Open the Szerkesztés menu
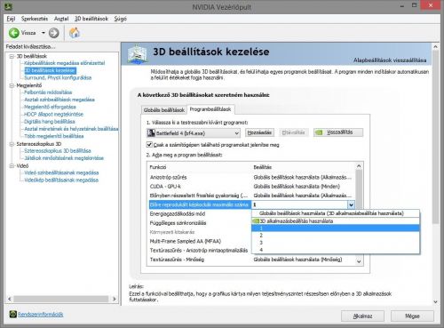This screenshot has width=444, height=328. (x=35, y=19)
